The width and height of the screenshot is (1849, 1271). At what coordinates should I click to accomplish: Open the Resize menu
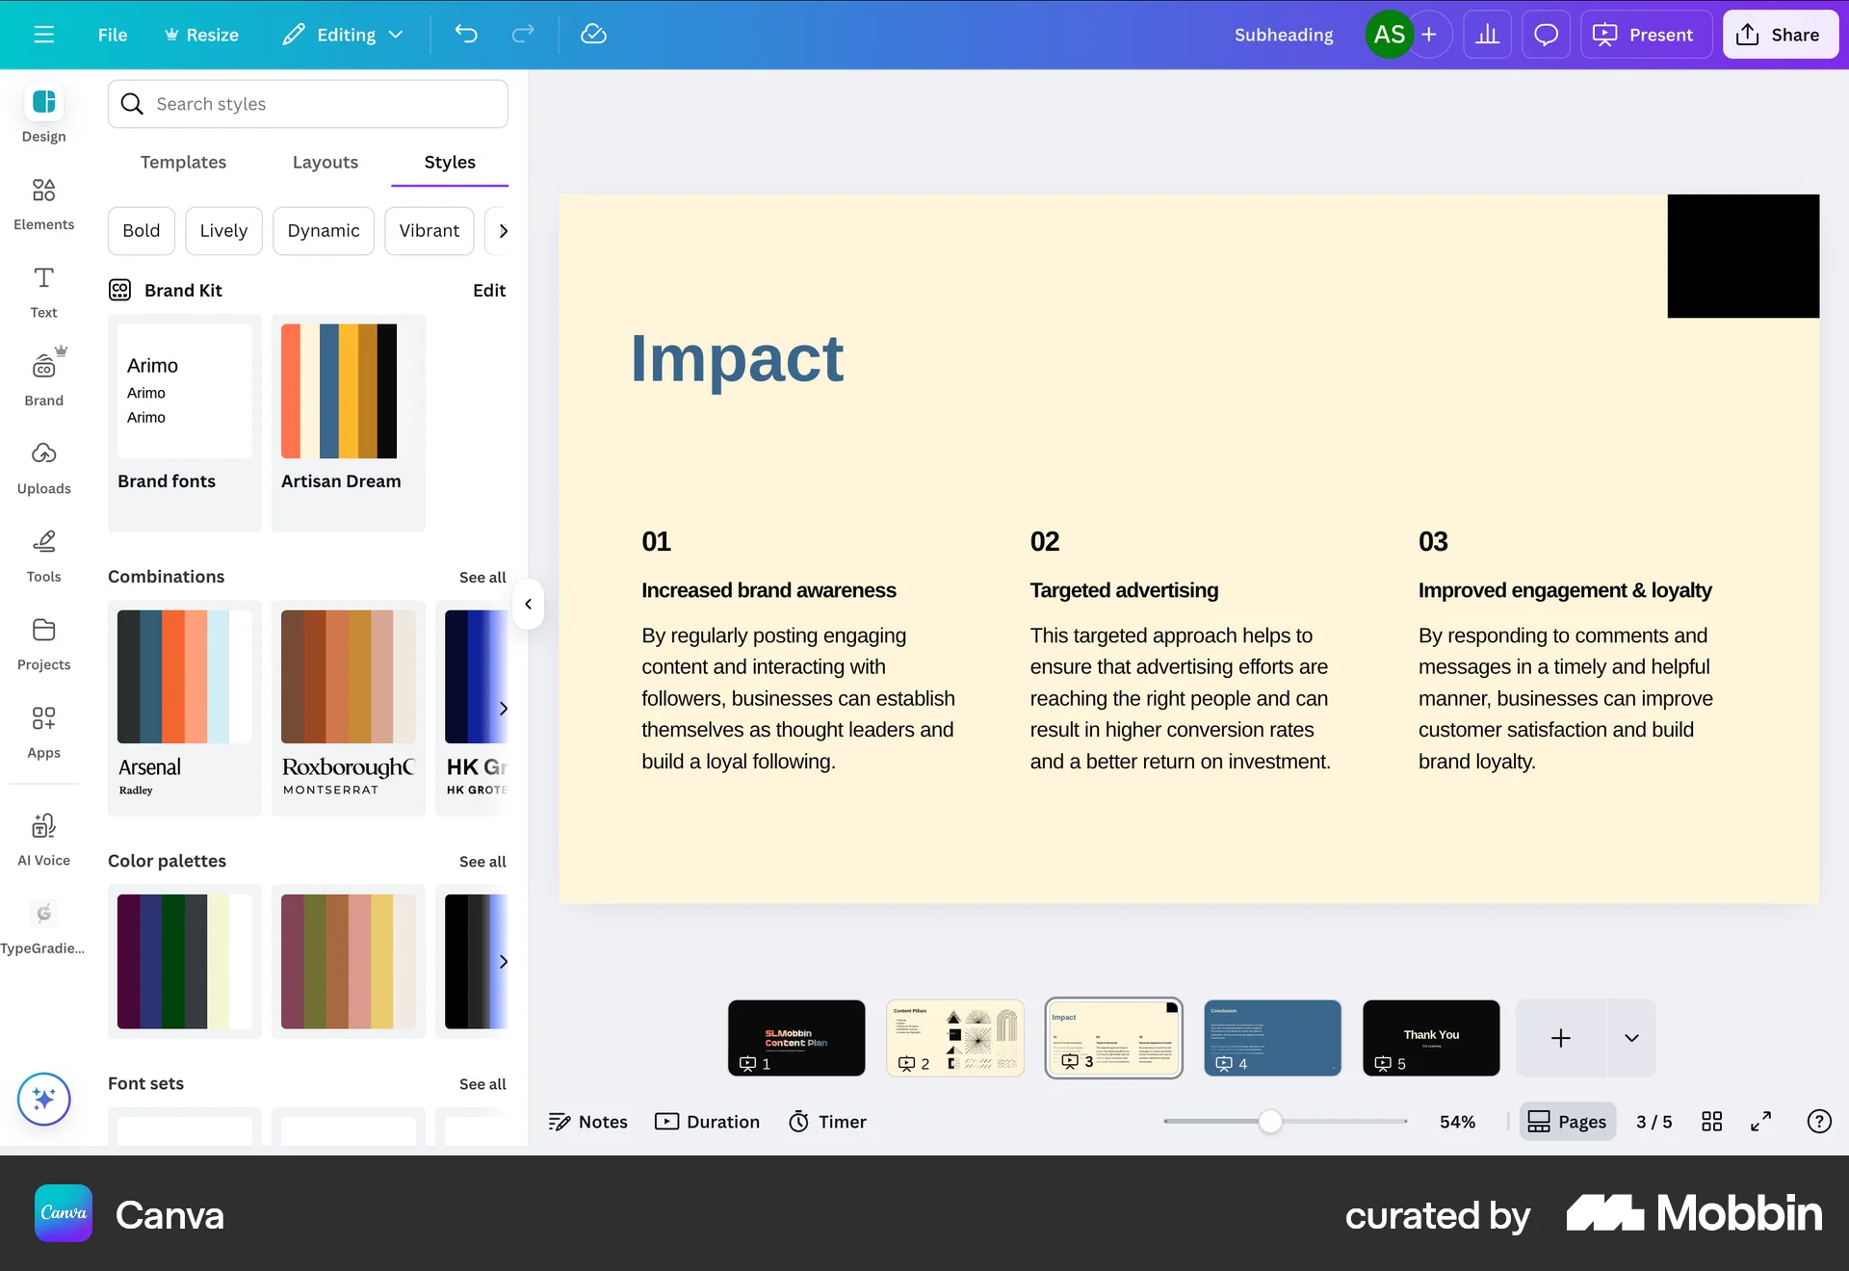[201, 35]
